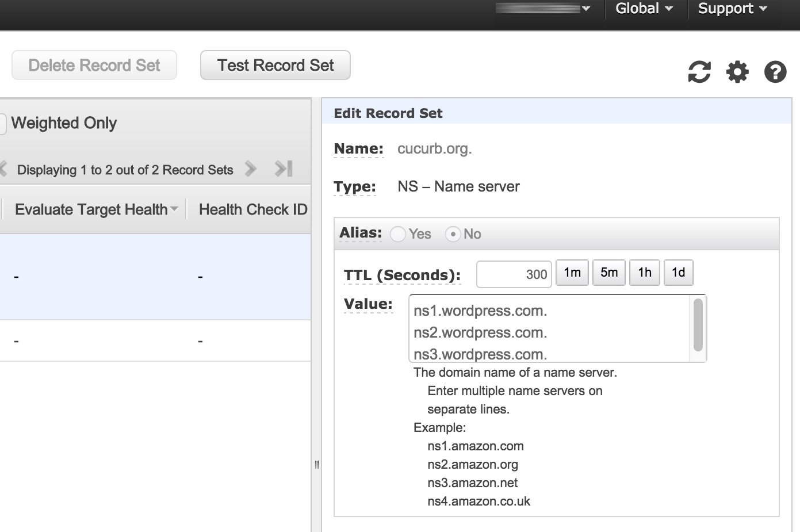800x532 pixels.
Task: Open the account name dropdown
Action: [543, 9]
